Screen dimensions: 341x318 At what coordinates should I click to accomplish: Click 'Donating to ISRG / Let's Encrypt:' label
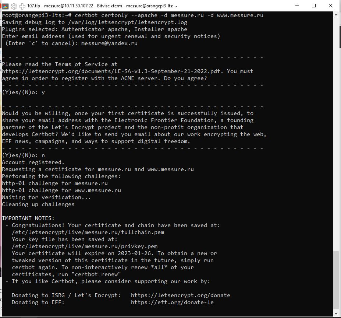[66, 296]
